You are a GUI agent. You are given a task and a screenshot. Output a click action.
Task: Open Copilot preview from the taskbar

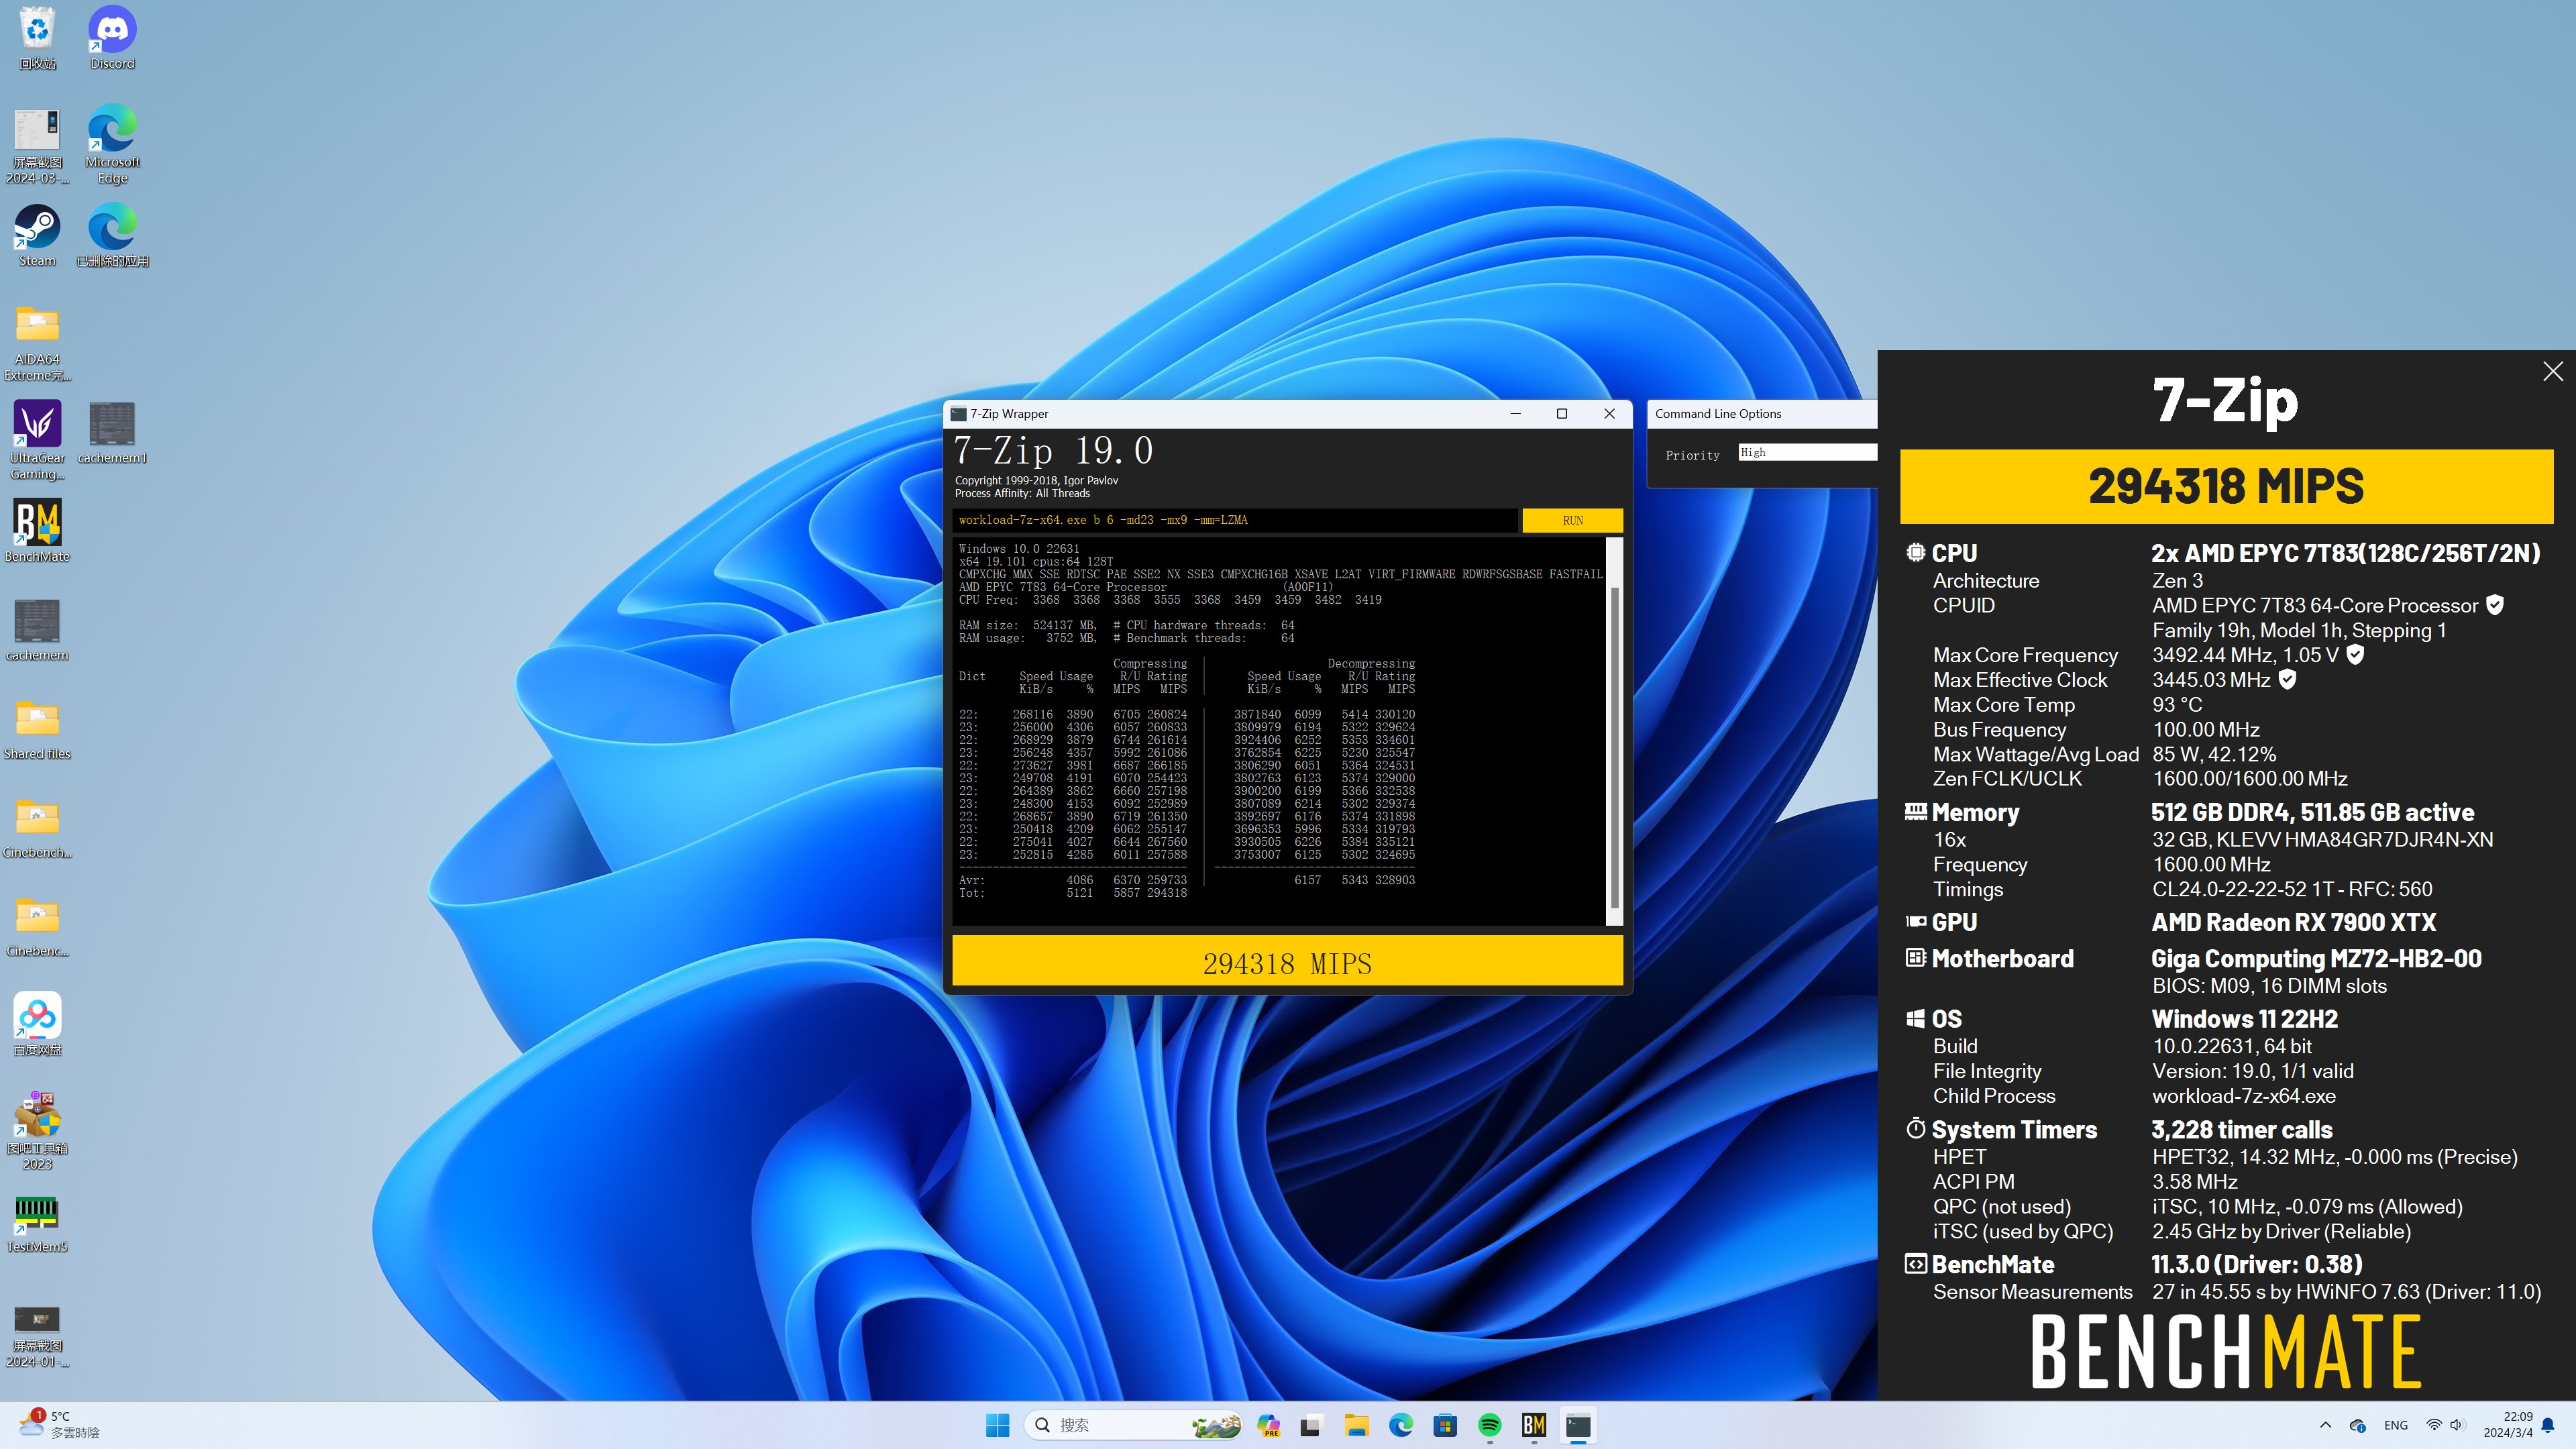point(1268,1425)
